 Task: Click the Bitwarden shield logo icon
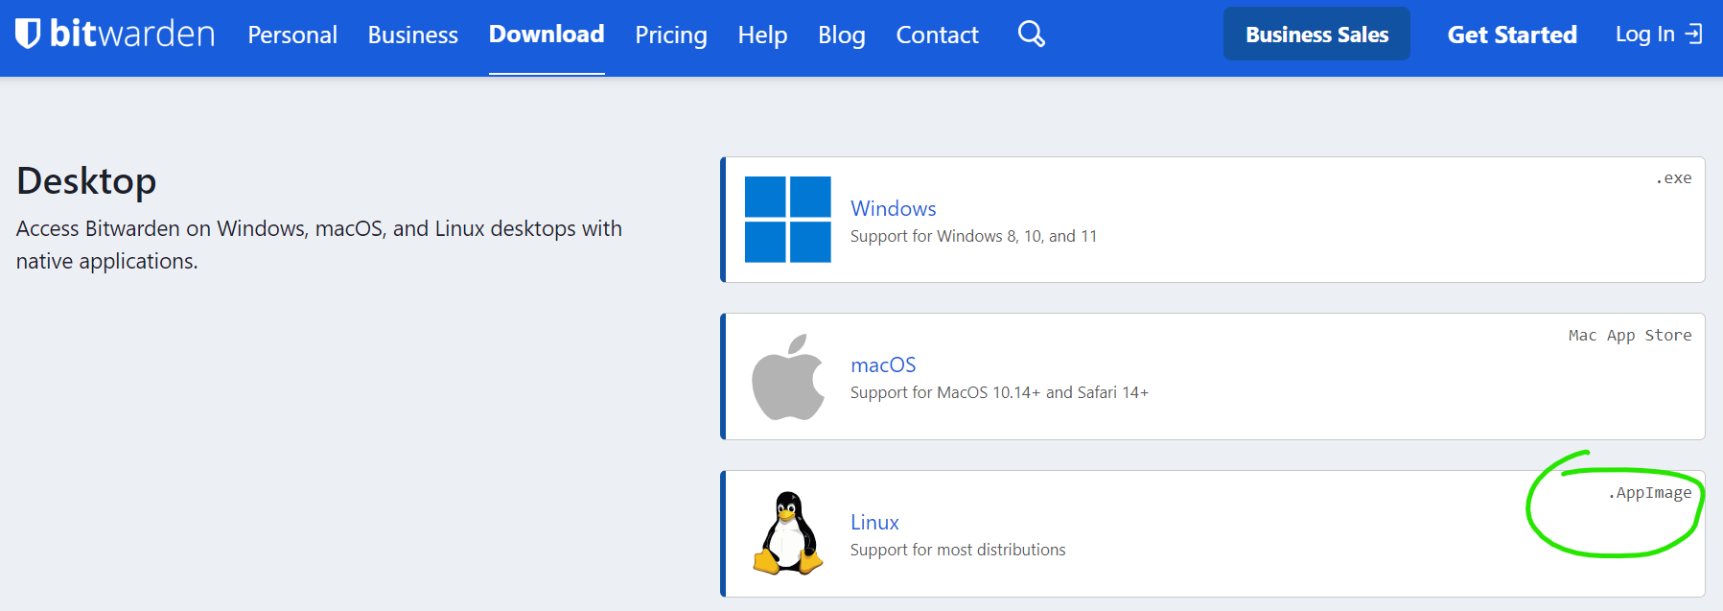(x=28, y=34)
